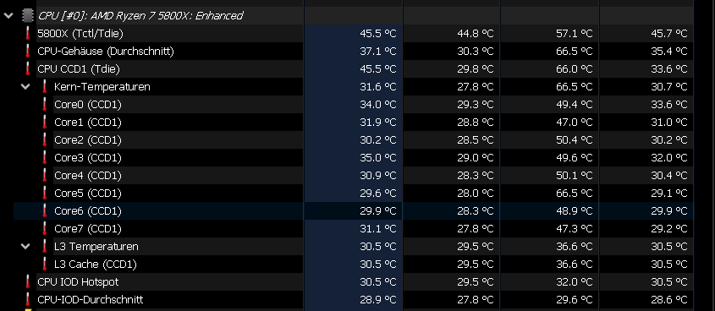Click thermometer icon of Core3 (CCD1)
Image resolution: width=715 pixels, height=311 pixels.
pyautogui.click(x=44, y=157)
